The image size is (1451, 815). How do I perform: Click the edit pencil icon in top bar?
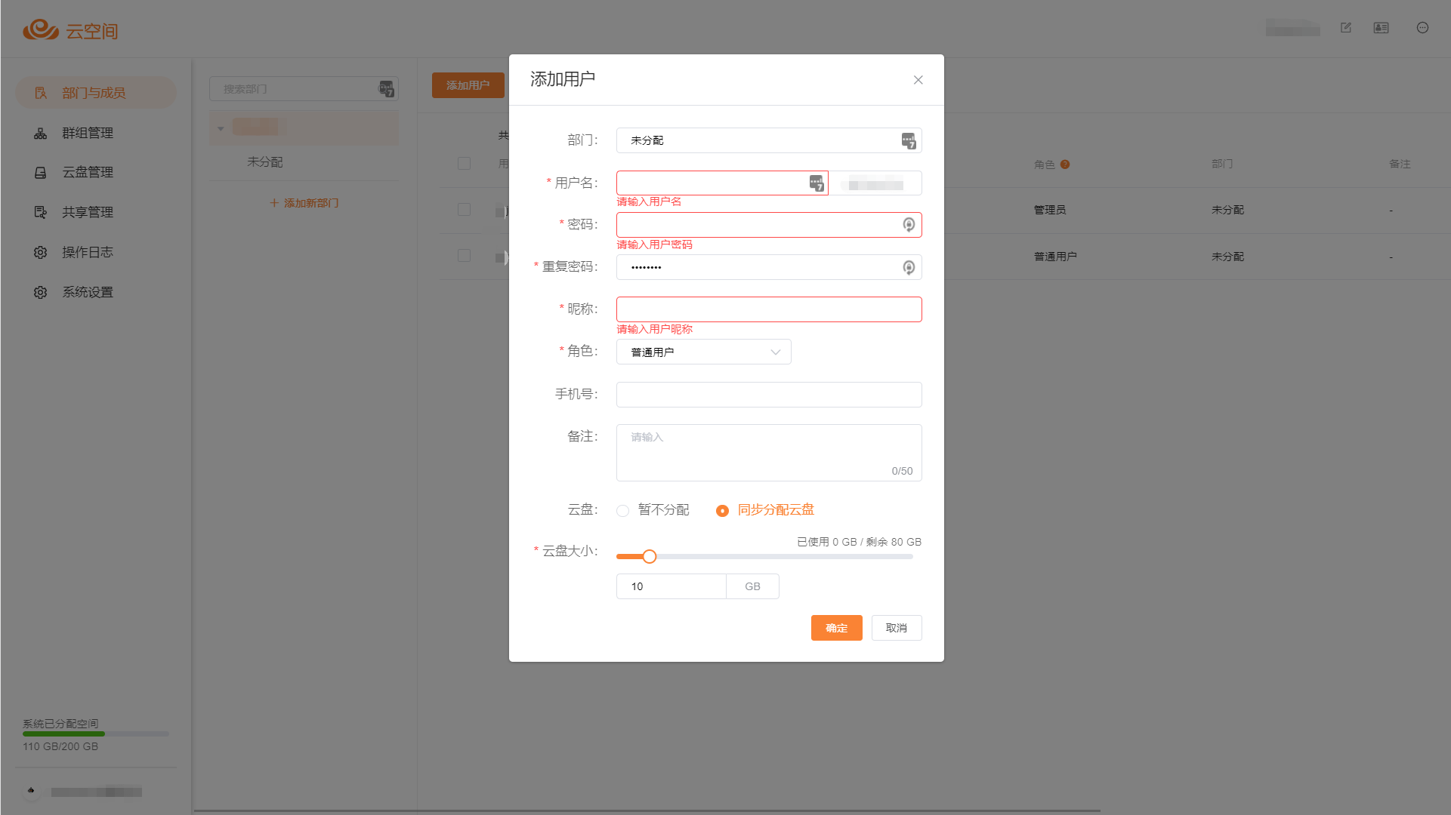pos(1346,28)
